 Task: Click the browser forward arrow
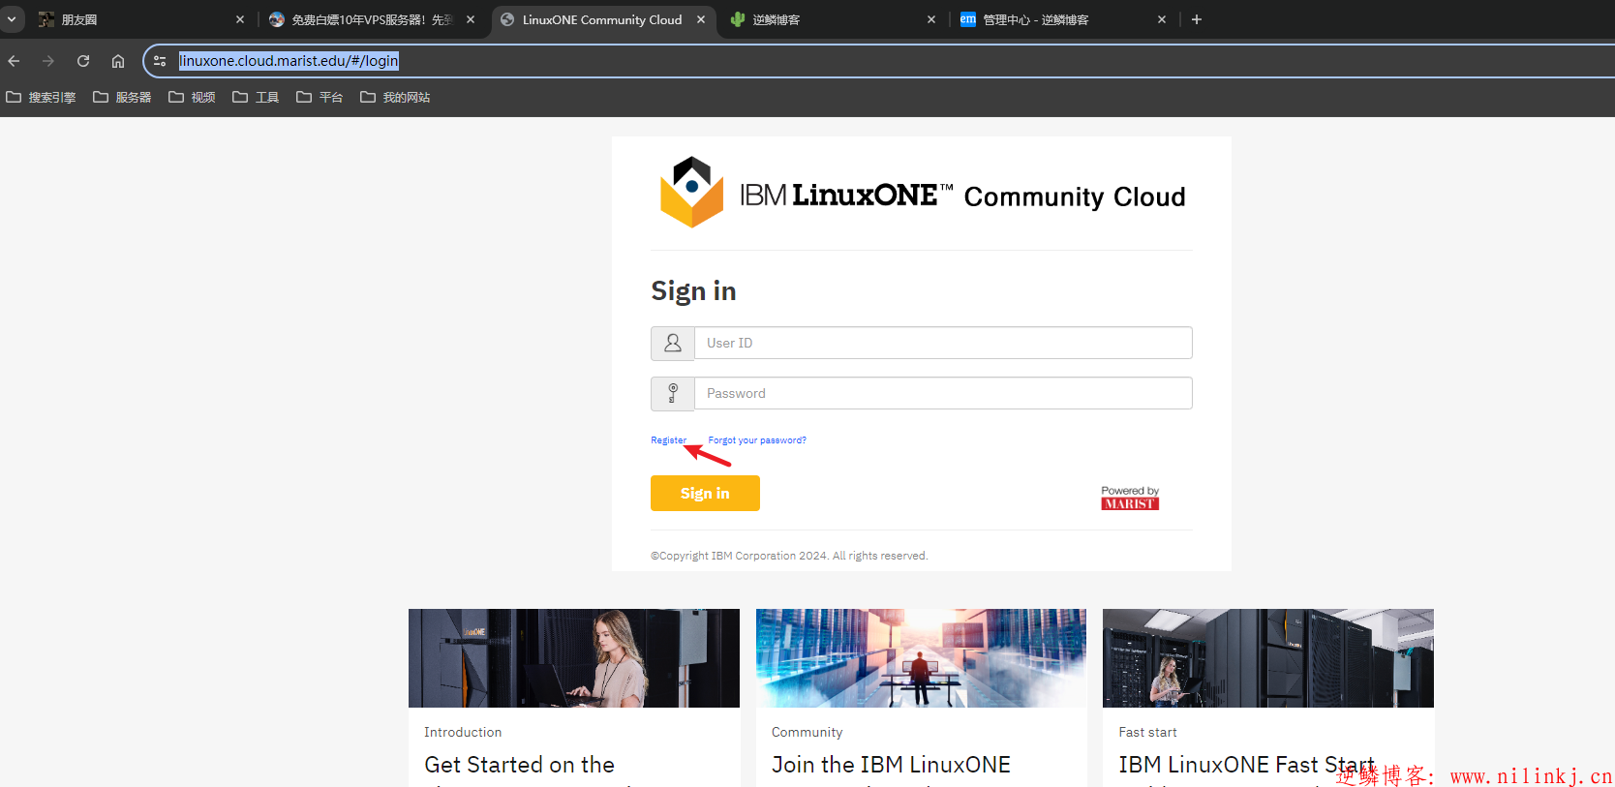pyautogui.click(x=48, y=61)
